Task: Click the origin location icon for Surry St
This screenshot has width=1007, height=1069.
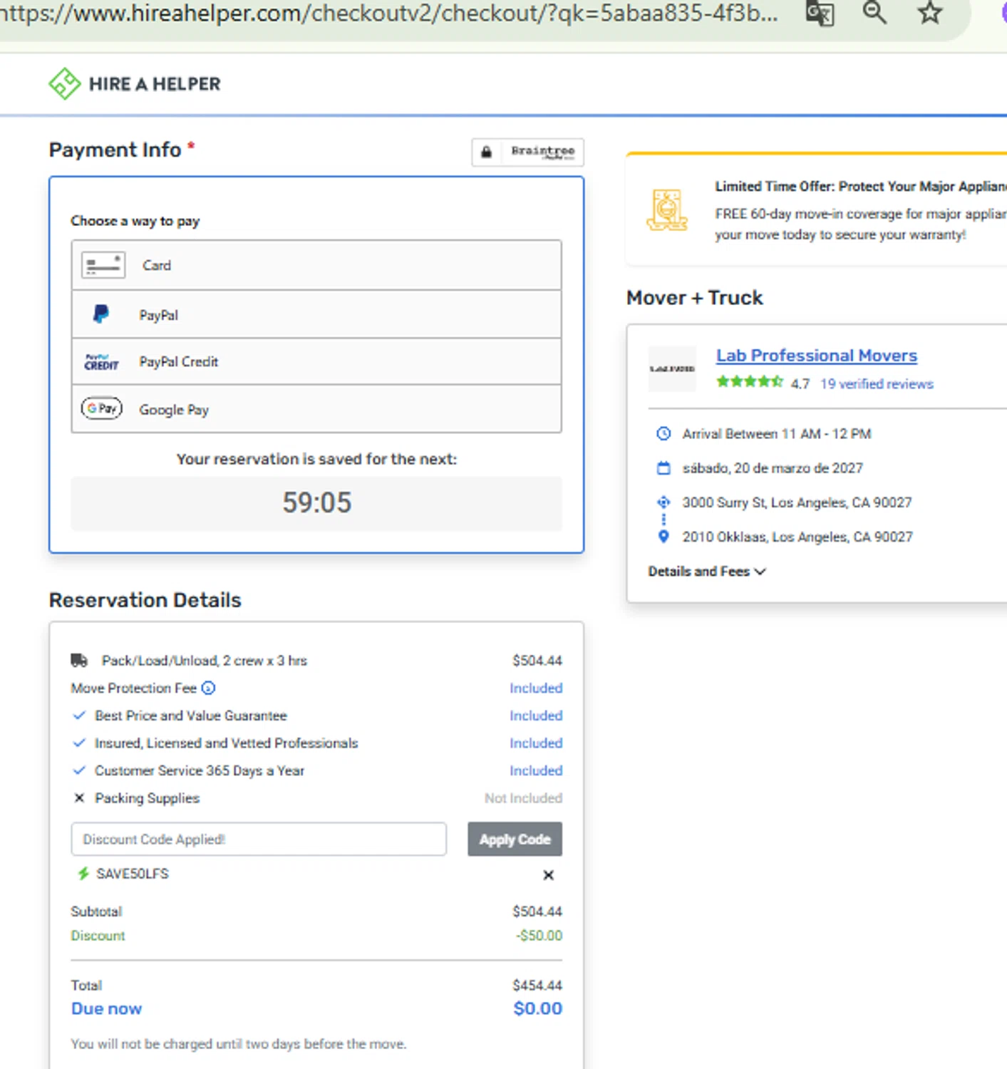Action: click(x=663, y=502)
